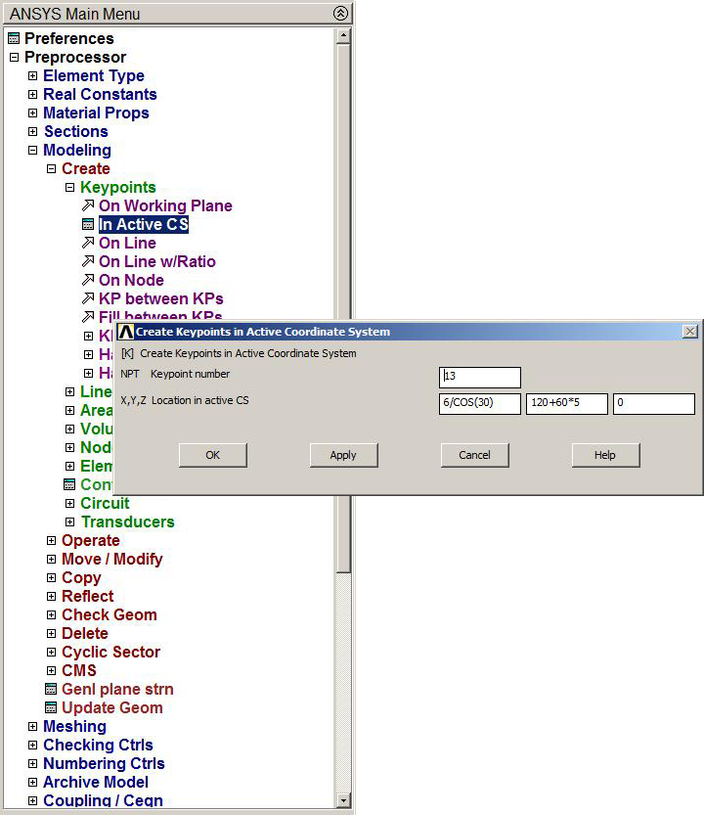The width and height of the screenshot is (704, 815).
Task: Click the icon beside Update Geom
Action: tap(51, 708)
